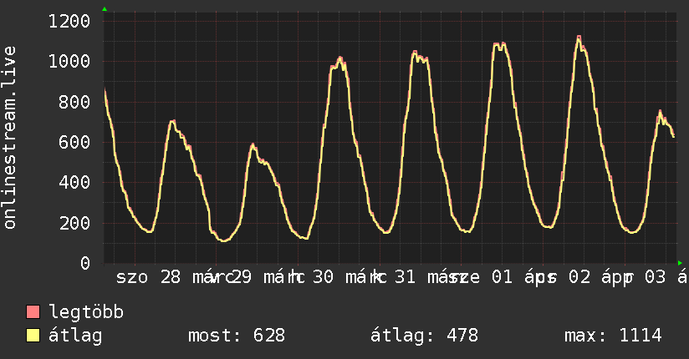689x359 pixels.
Task: Click the 400 y-axis label
Action: [74, 182]
